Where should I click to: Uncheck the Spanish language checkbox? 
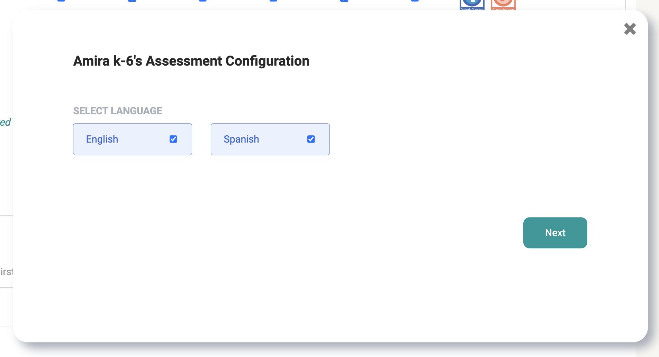point(311,139)
